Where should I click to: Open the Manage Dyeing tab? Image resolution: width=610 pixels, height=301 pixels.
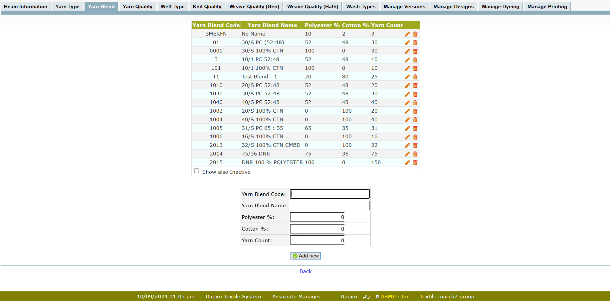[x=500, y=7]
